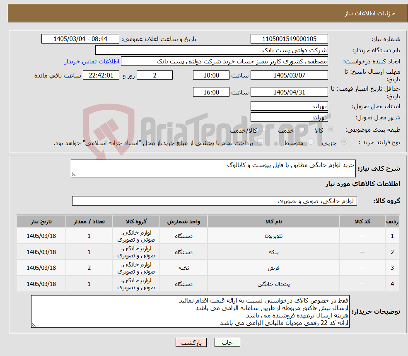Click the واحد شمارش column header

[183, 222]
